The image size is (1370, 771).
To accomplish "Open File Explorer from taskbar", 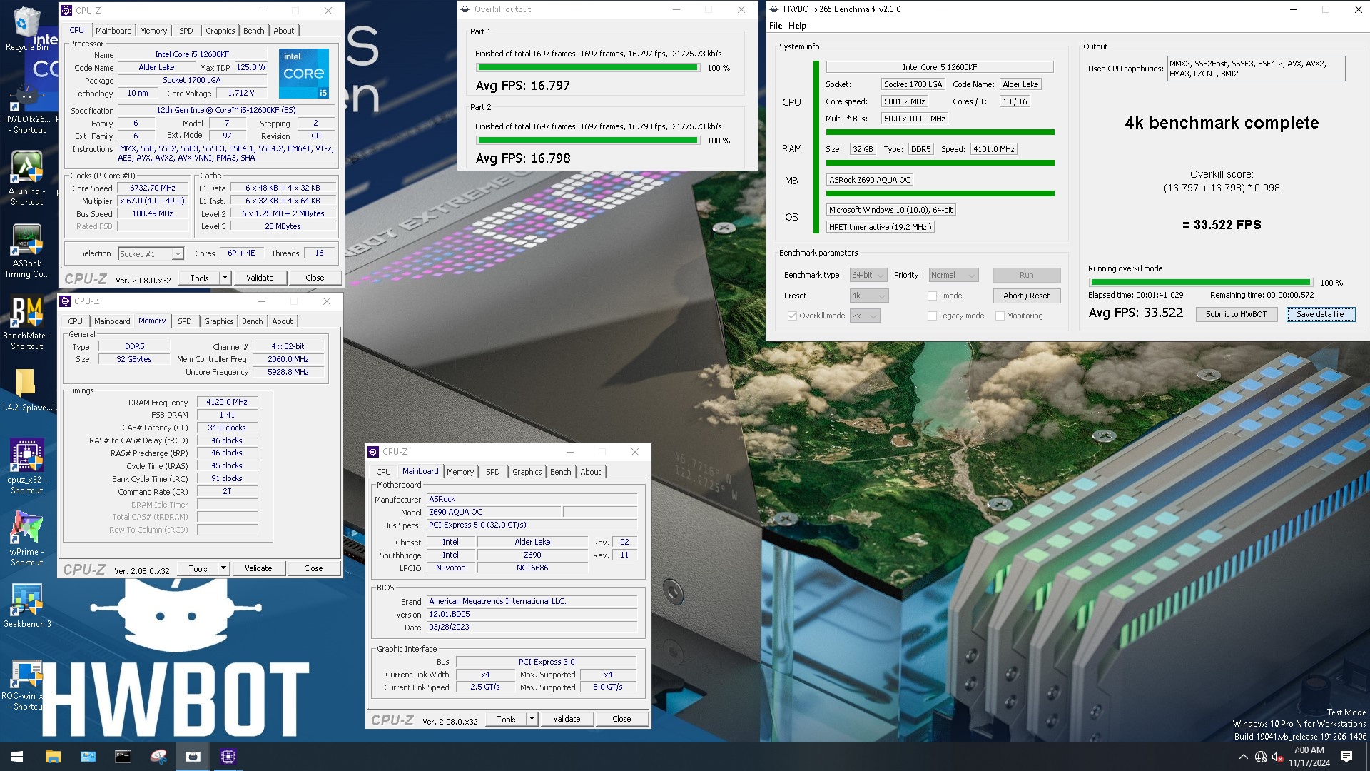I will point(53,757).
